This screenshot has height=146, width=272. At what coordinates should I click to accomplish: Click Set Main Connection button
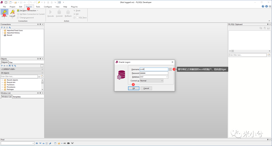pyautogui.click(x=28, y=11)
